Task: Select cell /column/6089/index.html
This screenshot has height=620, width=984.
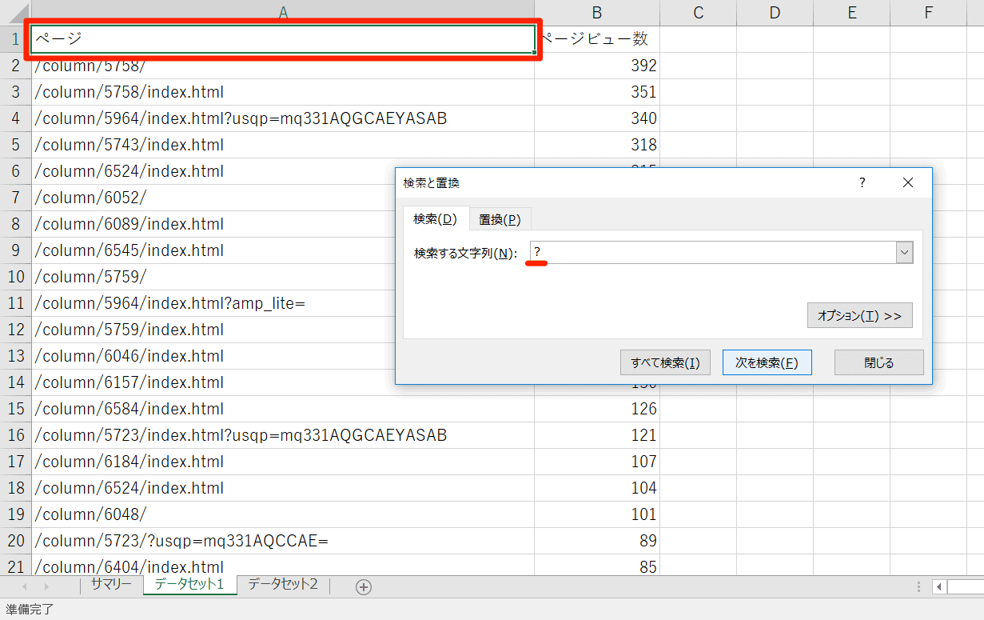Action: [x=213, y=224]
